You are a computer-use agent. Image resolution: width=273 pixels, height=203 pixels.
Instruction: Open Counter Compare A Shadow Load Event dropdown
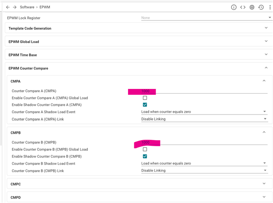click(x=203, y=112)
